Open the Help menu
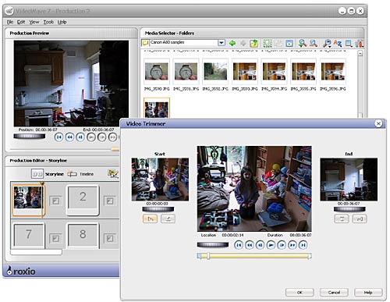The height and width of the screenshot is (302, 390). pyautogui.click(x=62, y=22)
